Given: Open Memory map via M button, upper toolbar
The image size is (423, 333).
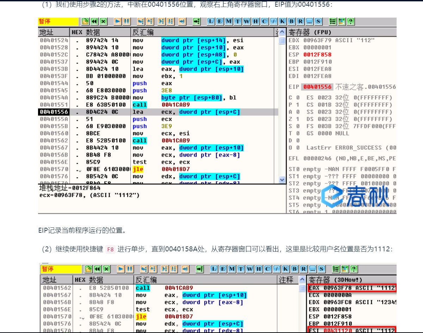Looking at the screenshot, I should (229, 22).
